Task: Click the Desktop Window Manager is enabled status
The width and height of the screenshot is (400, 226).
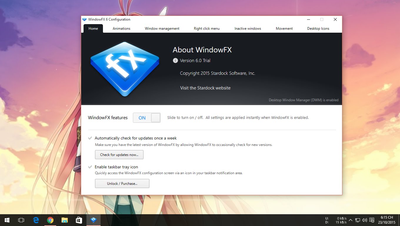Action: tap(304, 100)
